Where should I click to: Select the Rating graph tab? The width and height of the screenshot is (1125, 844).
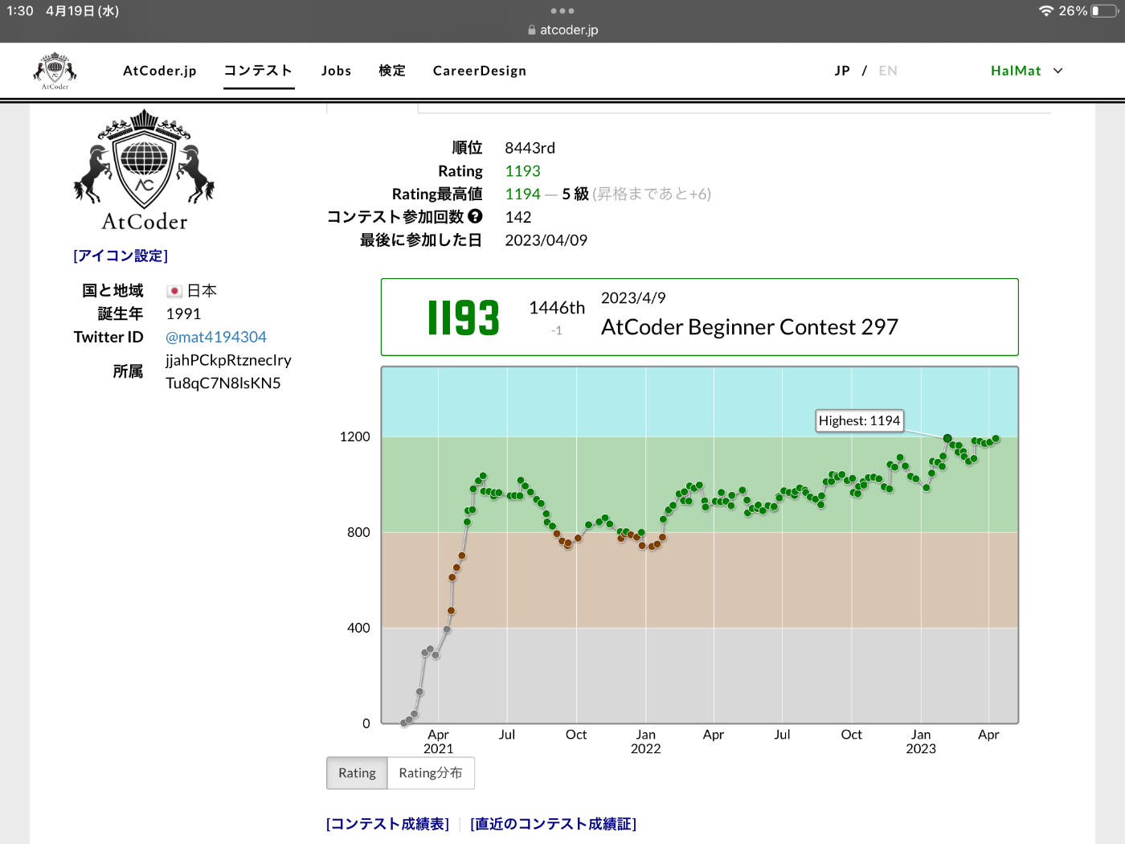coord(357,772)
